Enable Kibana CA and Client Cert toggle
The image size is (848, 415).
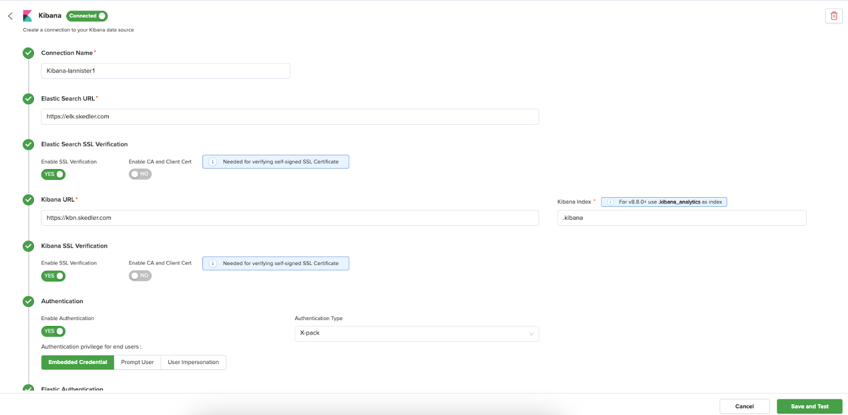pyautogui.click(x=140, y=276)
